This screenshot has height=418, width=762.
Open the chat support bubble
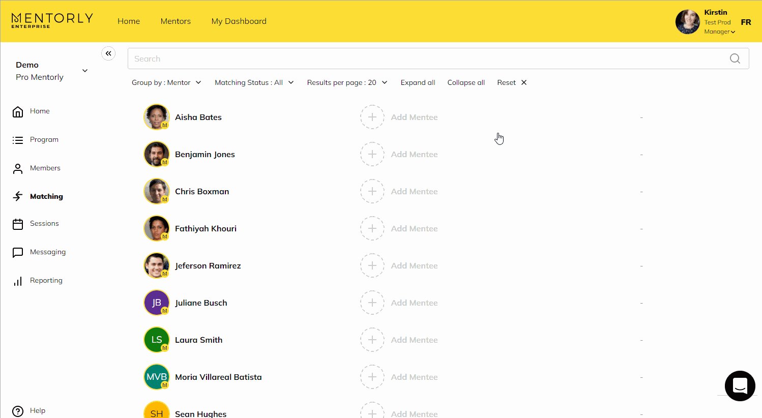click(x=740, y=385)
